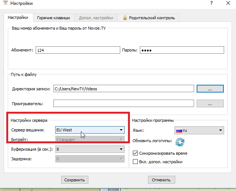Click the Настройки сервера group label
This screenshot has height=191, width=236.
tap(29, 120)
